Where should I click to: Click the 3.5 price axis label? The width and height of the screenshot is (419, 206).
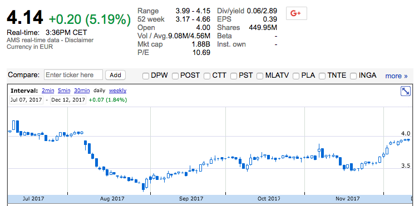406,166
